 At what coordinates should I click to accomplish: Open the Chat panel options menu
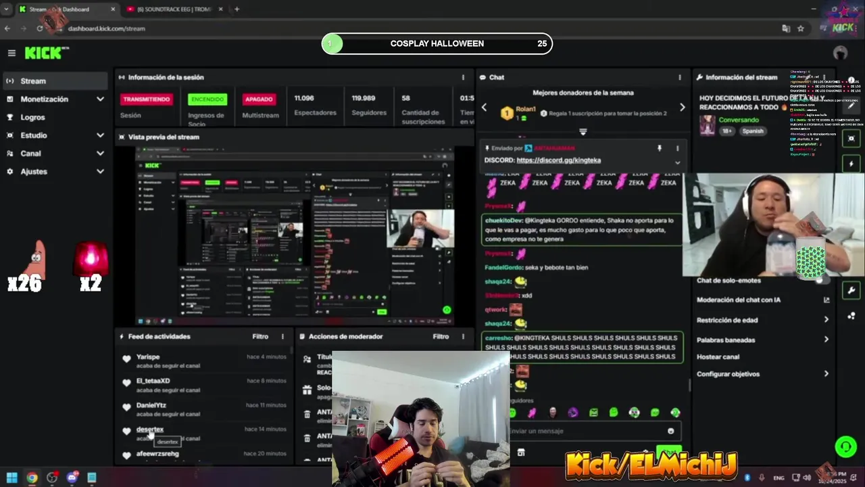click(680, 77)
